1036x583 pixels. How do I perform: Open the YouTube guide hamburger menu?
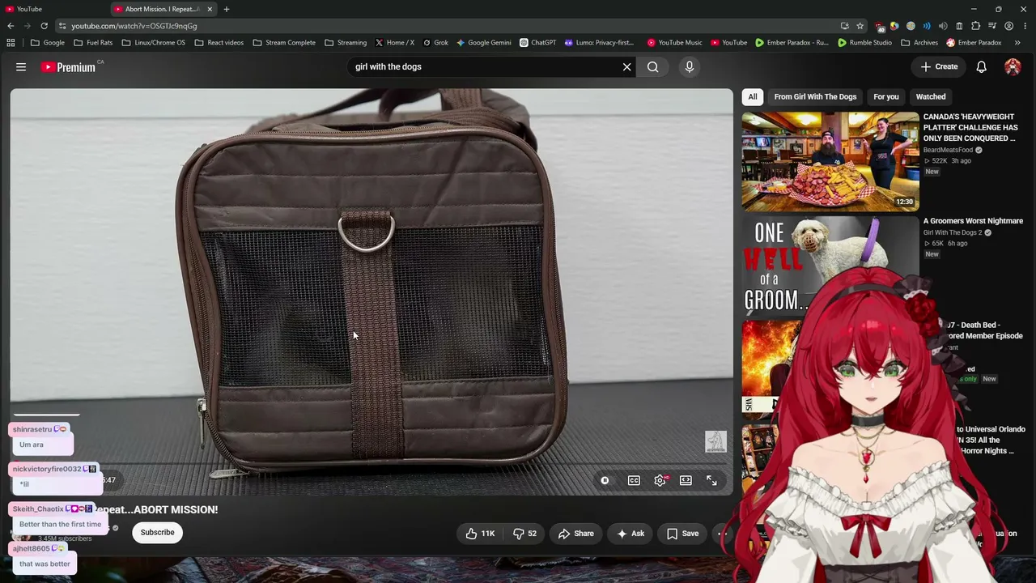[x=21, y=67]
